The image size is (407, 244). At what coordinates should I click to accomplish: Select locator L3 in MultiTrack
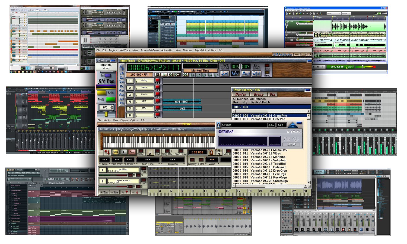point(204,75)
